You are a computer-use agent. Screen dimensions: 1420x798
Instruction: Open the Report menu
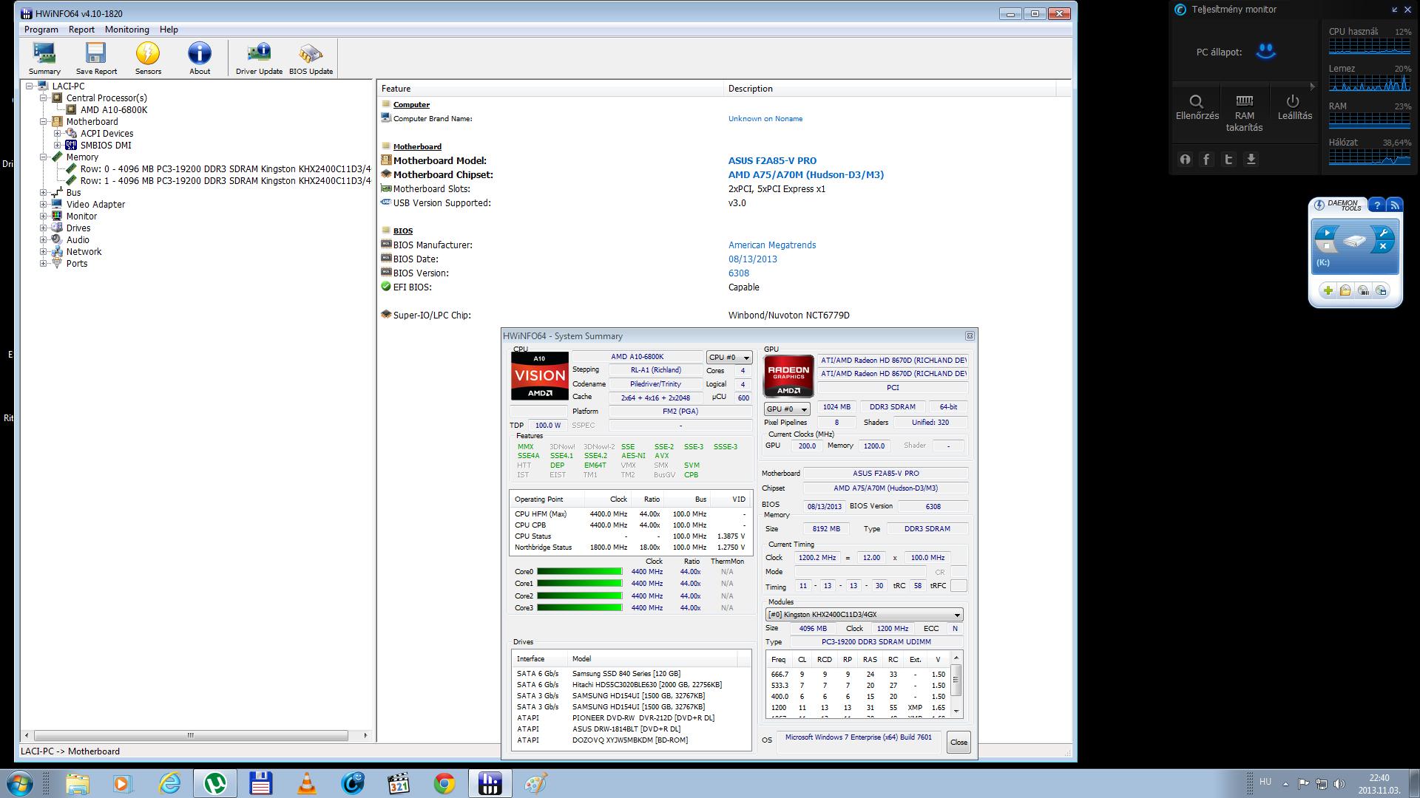tap(81, 30)
